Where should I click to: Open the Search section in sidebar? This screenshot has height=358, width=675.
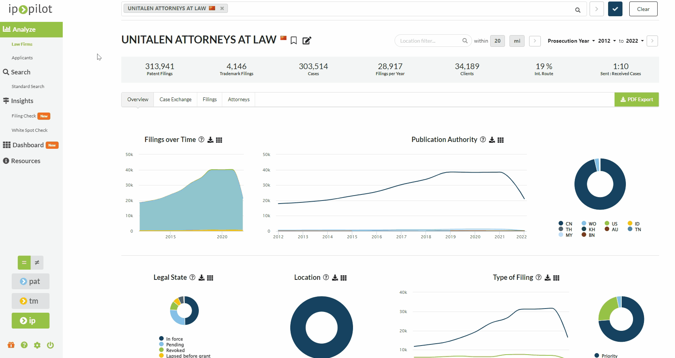pos(17,72)
